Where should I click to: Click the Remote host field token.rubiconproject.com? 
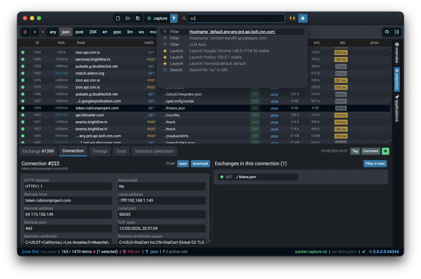pos(68,201)
